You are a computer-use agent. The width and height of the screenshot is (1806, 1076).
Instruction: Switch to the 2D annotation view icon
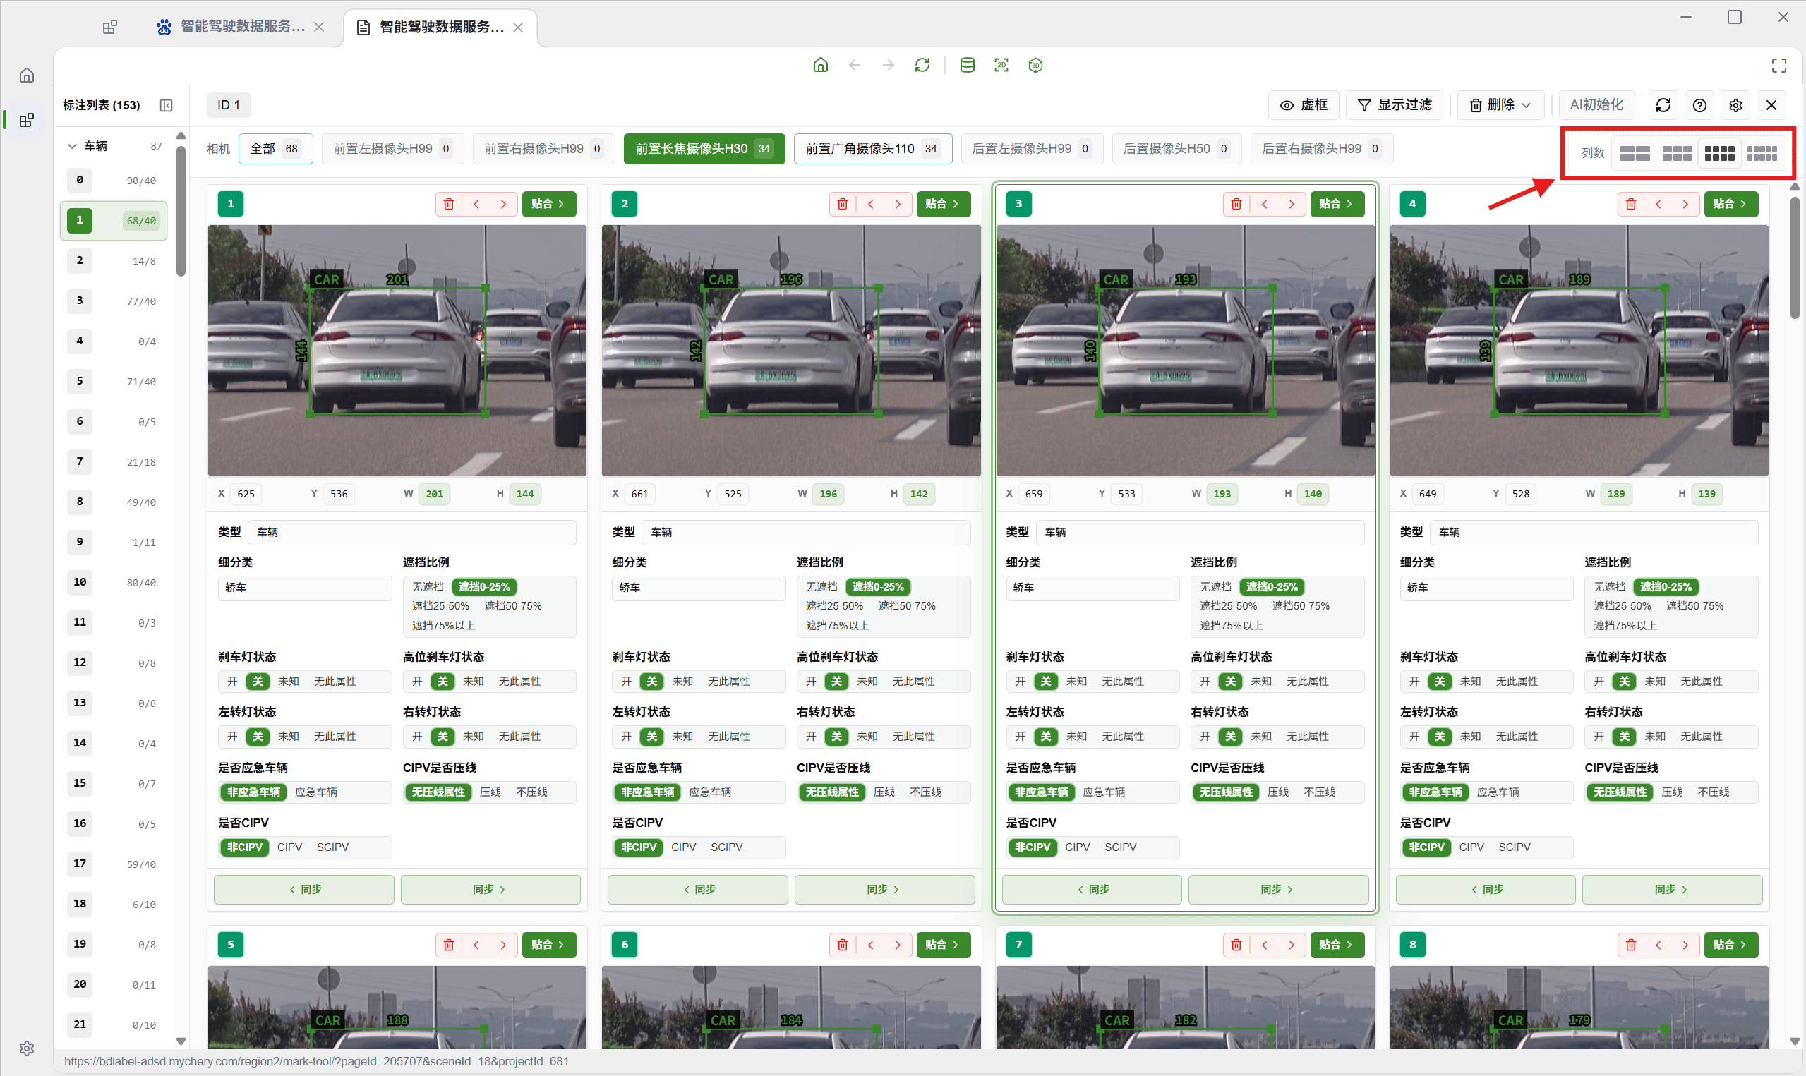tap(1001, 65)
